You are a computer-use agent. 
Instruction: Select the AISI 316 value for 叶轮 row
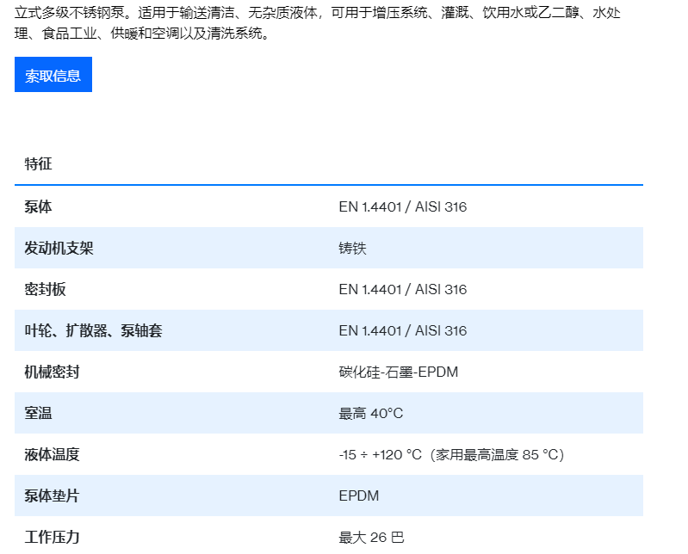point(441,330)
